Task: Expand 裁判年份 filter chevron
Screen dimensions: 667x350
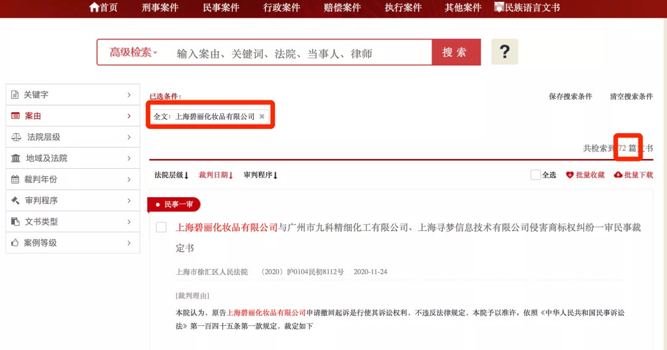Action: pos(129,179)
